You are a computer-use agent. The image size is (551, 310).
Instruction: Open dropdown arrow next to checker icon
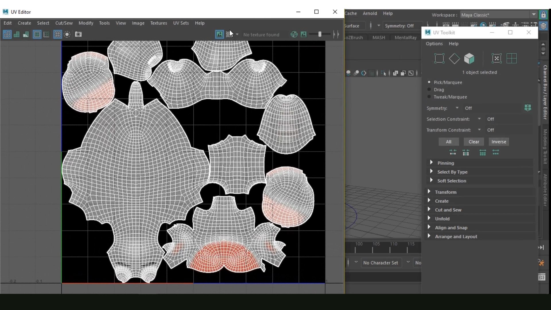tap(237, 34)
